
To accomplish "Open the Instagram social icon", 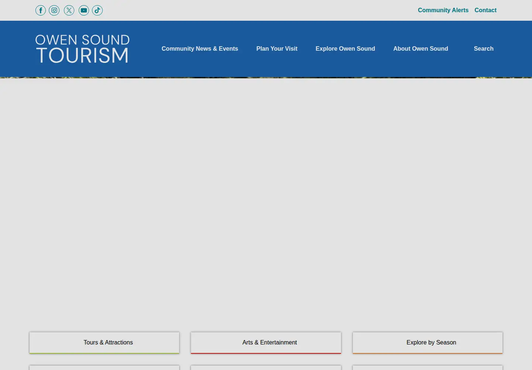I will (54, 10).
